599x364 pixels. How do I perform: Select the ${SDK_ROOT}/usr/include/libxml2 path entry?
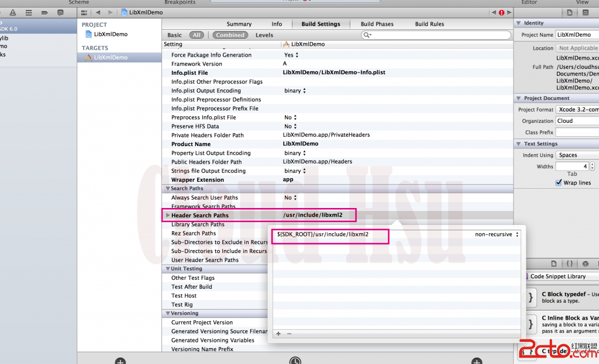click(x=323, y=234)
